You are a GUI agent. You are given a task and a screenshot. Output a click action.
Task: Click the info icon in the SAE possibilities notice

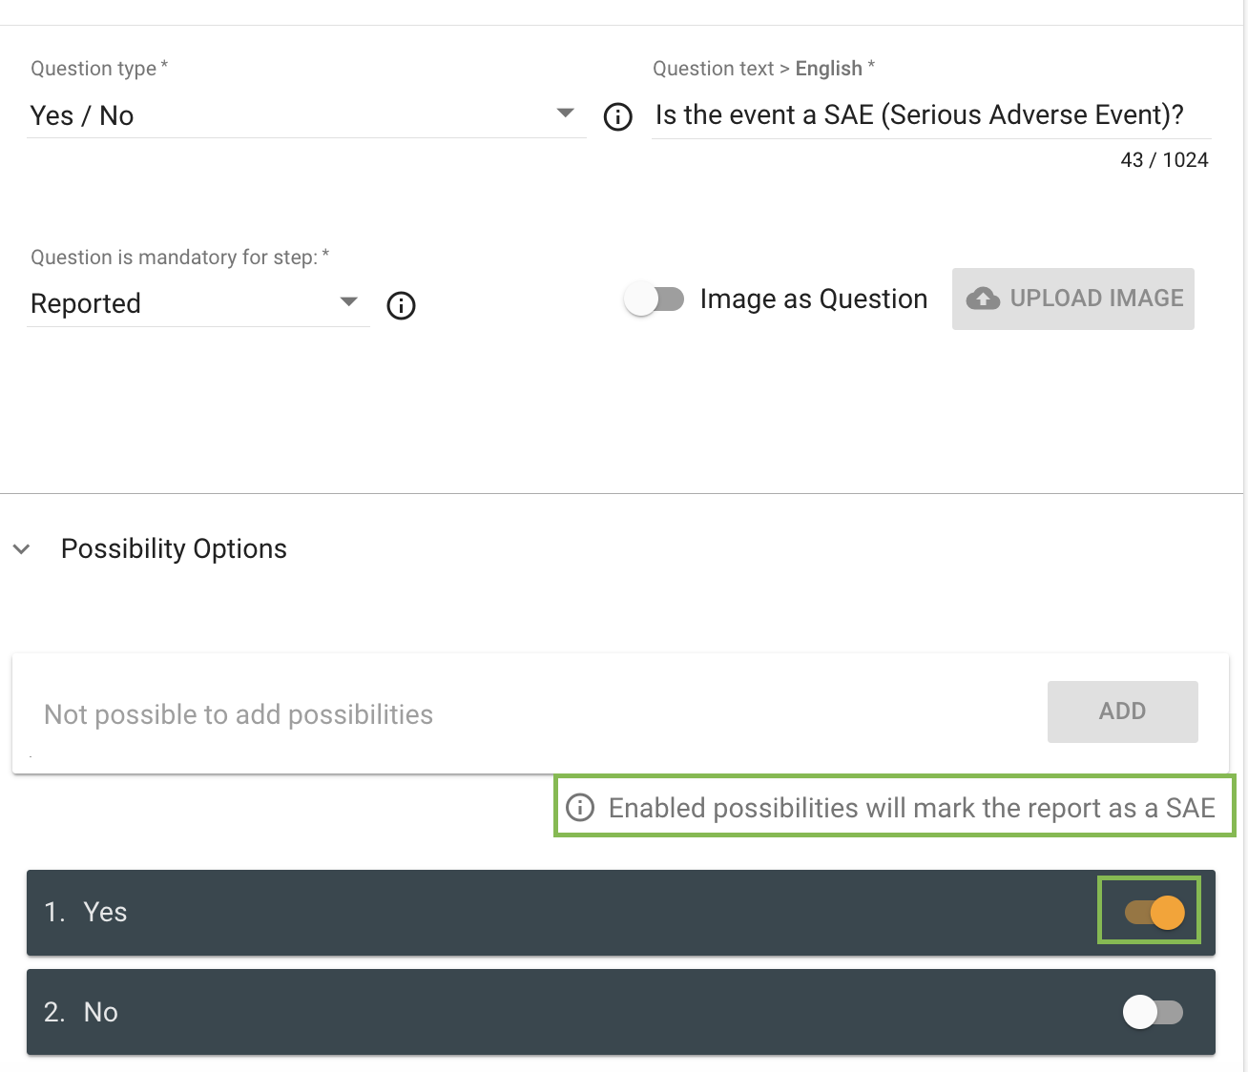580,807
